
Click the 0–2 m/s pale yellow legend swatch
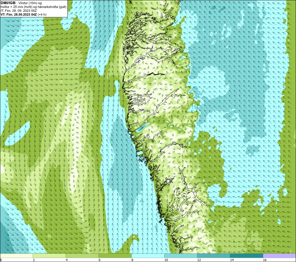16,256
